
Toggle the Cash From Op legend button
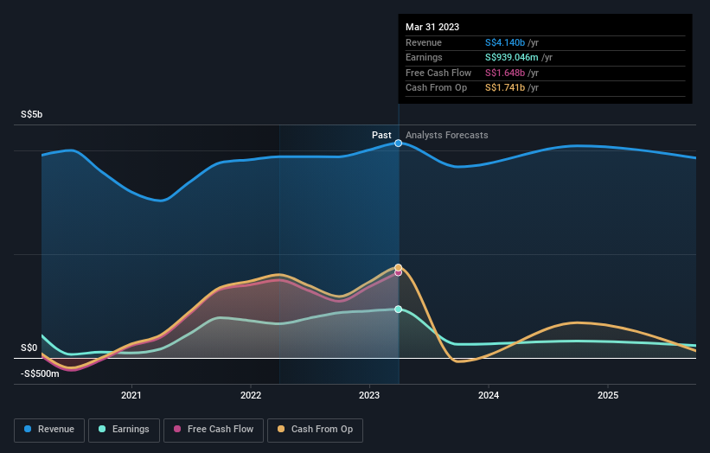pos(315,430)
